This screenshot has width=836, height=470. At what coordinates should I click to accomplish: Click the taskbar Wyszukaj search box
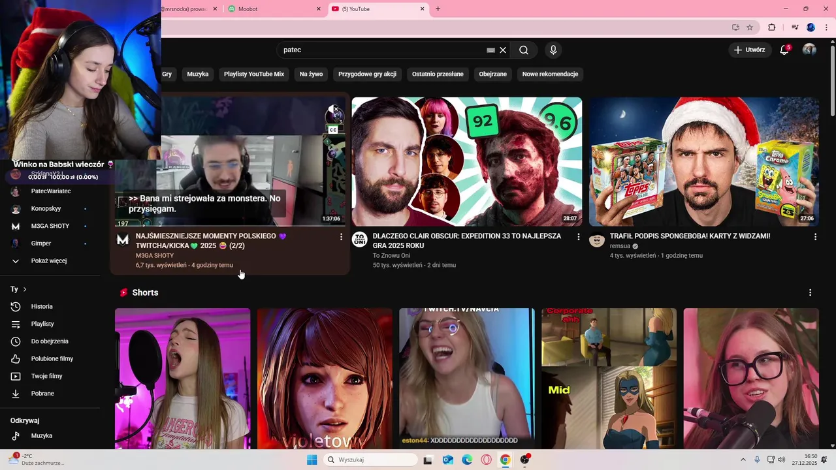pos(371,460)
